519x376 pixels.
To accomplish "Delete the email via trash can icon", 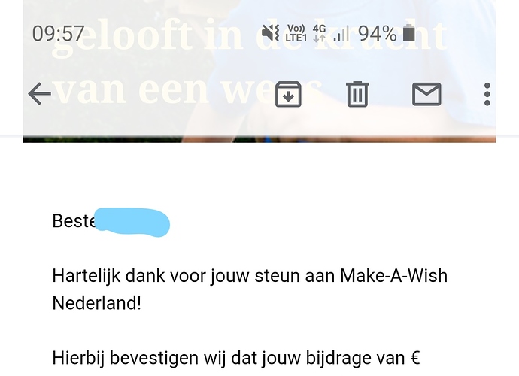I will click(357, 94).
